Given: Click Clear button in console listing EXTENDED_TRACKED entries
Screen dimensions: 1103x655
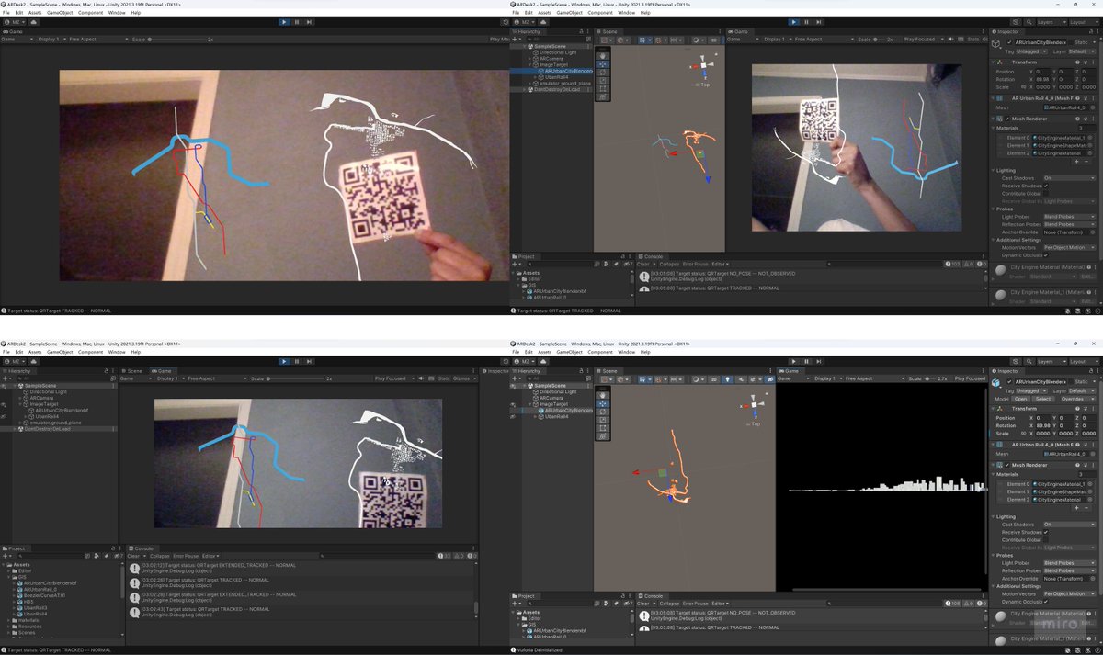Looking at the screenshot, I should (133, 556).
